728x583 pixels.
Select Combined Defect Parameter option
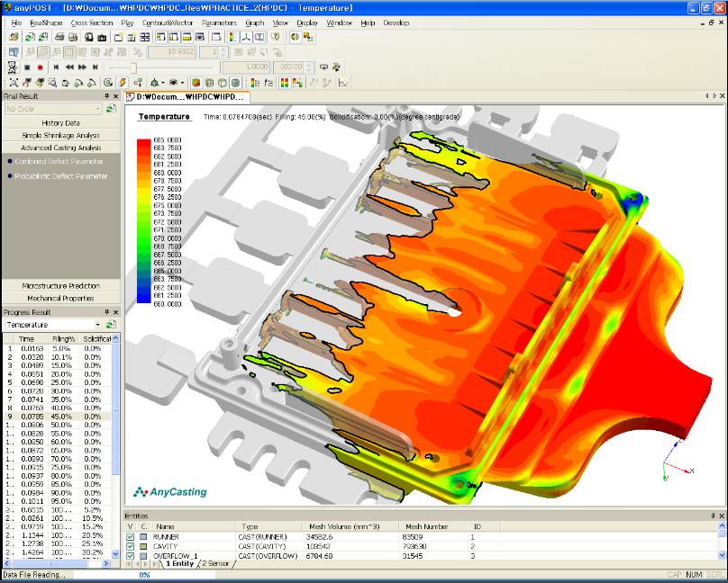[x=59, y=161]
